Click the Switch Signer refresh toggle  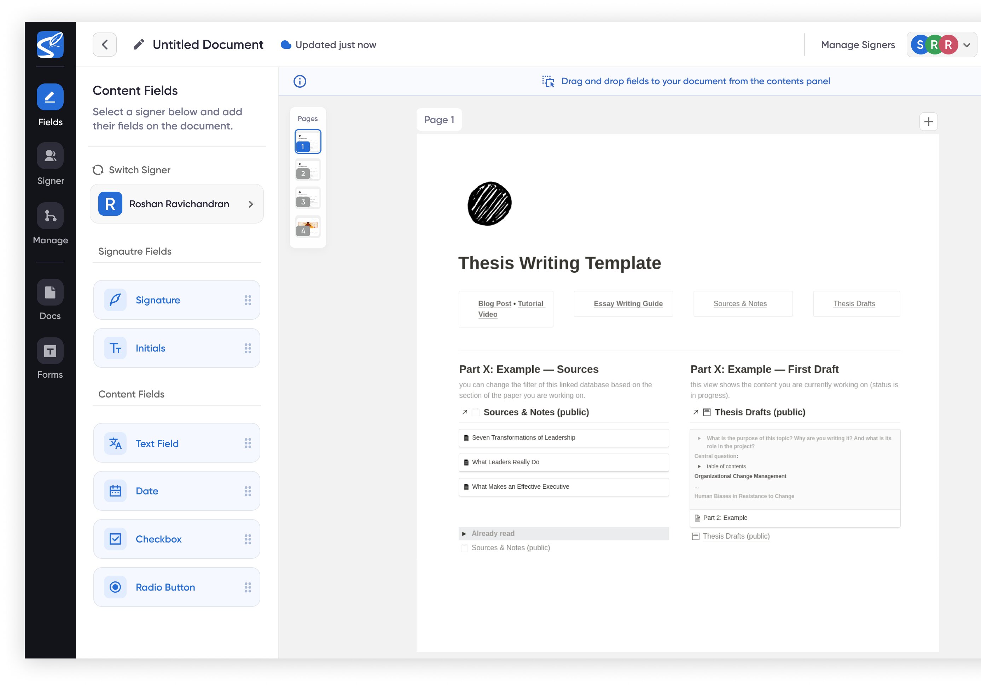coord(98,170)
